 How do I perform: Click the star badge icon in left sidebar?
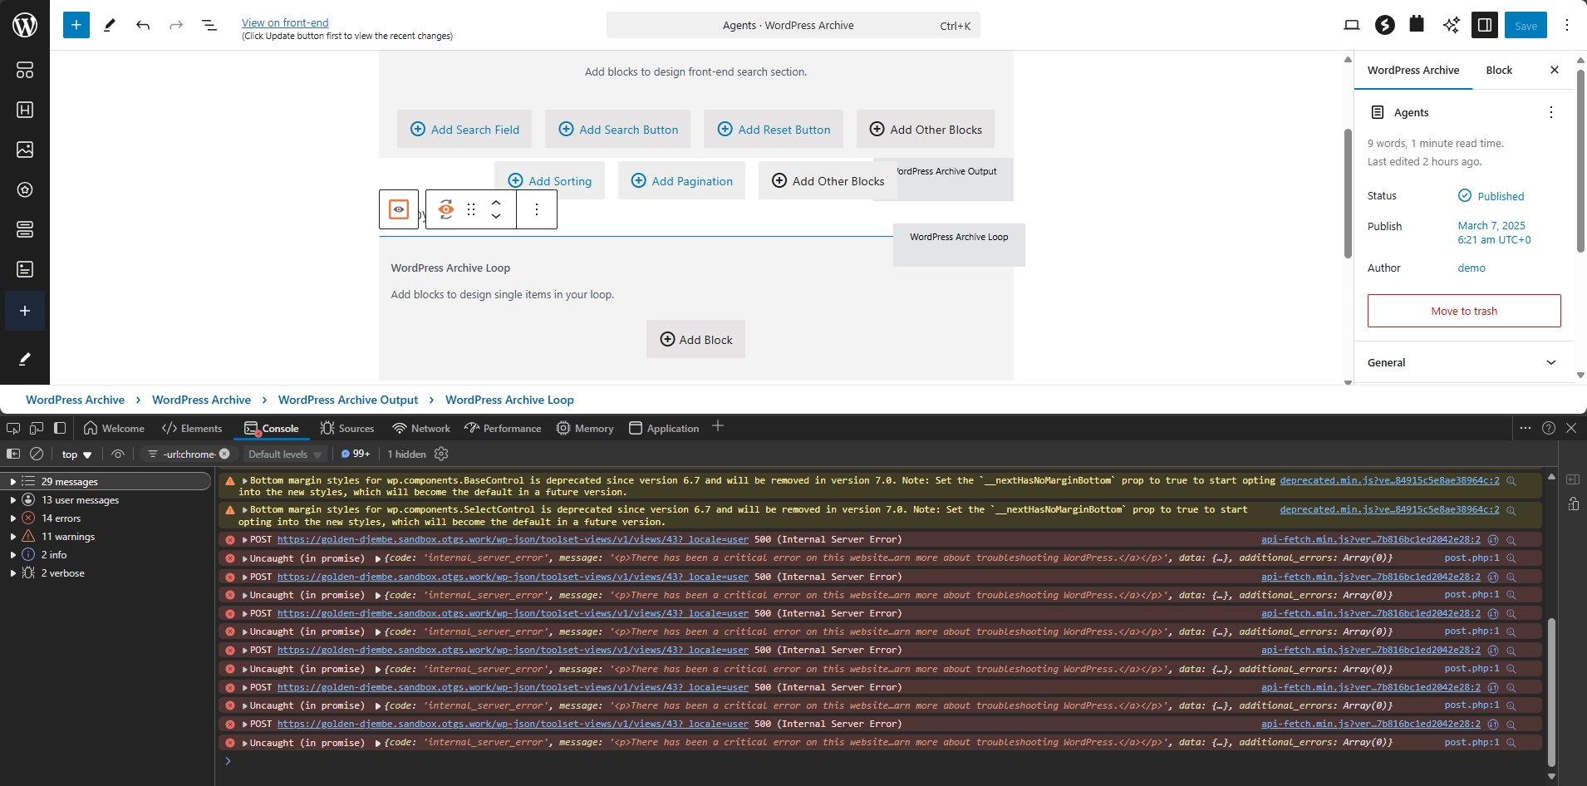point(25,189)
